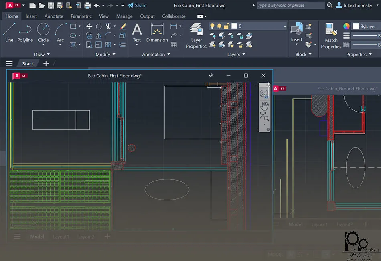Screen dimensions: 381x261
Task: Select the Pan hand tool in navigation bar
Action: coord(264,106)
